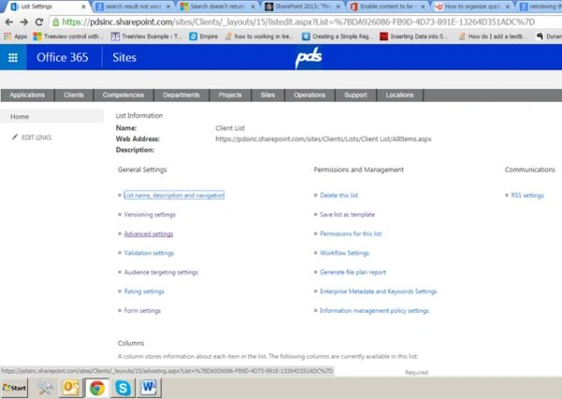The height and width of the screenshot is (399, 562).
Task: Click Sites in the blue header
Action: pyautogui.click(x=125, y=57)
